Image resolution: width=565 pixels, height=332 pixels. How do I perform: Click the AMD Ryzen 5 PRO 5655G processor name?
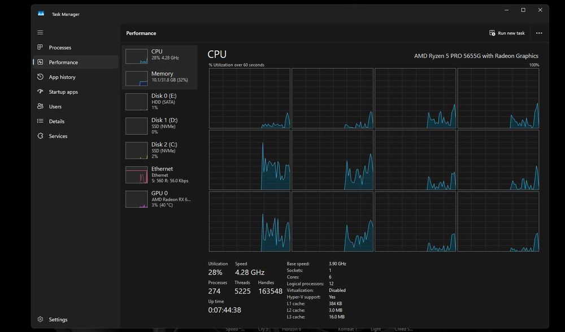[x=476, y=56]
